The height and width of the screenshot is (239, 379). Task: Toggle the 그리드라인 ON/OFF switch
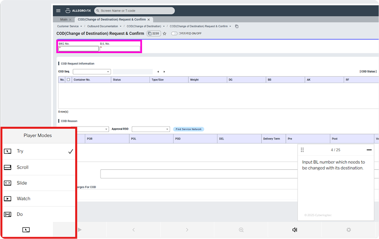[174, 34]
